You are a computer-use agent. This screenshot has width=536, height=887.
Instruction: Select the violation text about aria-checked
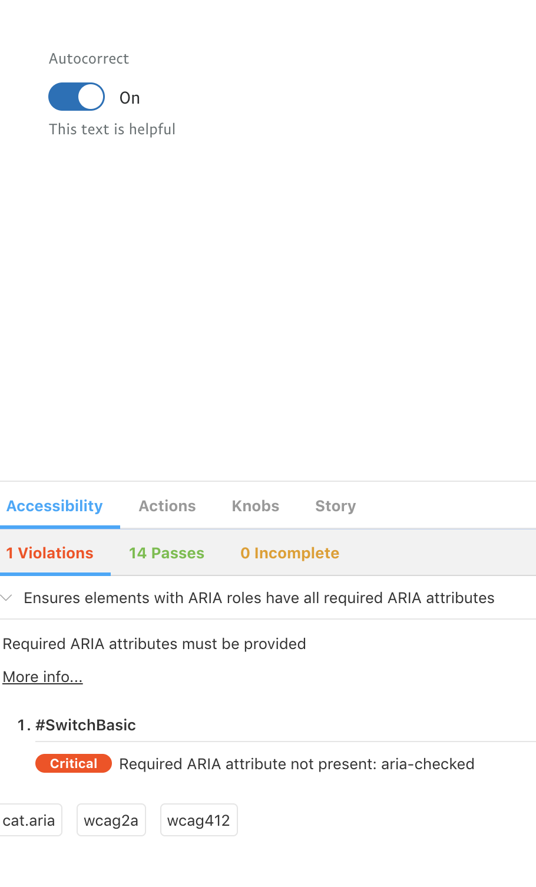point(296,763)
